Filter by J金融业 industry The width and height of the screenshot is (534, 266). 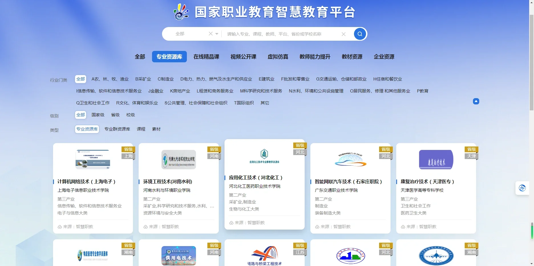tap(156, 91)
